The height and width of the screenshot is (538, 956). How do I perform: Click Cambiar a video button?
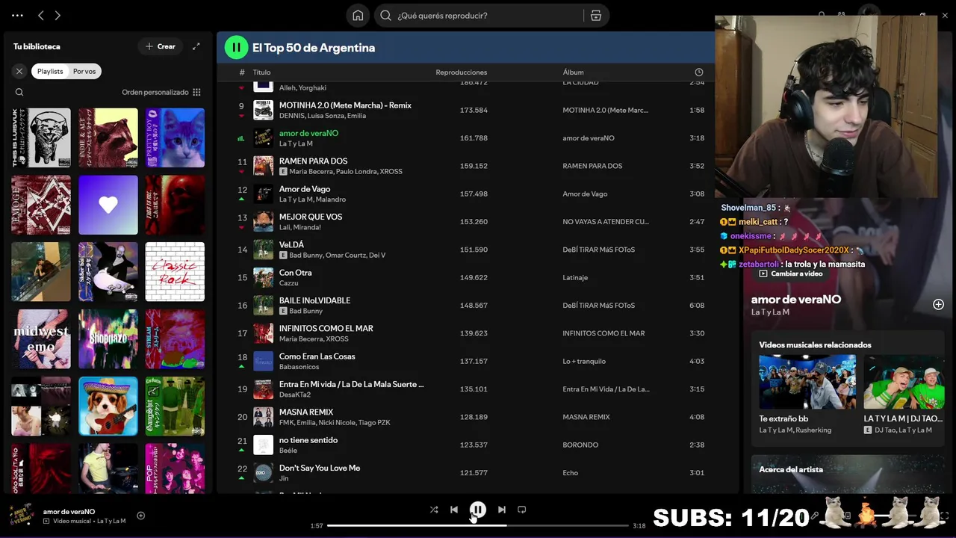coord(791,273)
